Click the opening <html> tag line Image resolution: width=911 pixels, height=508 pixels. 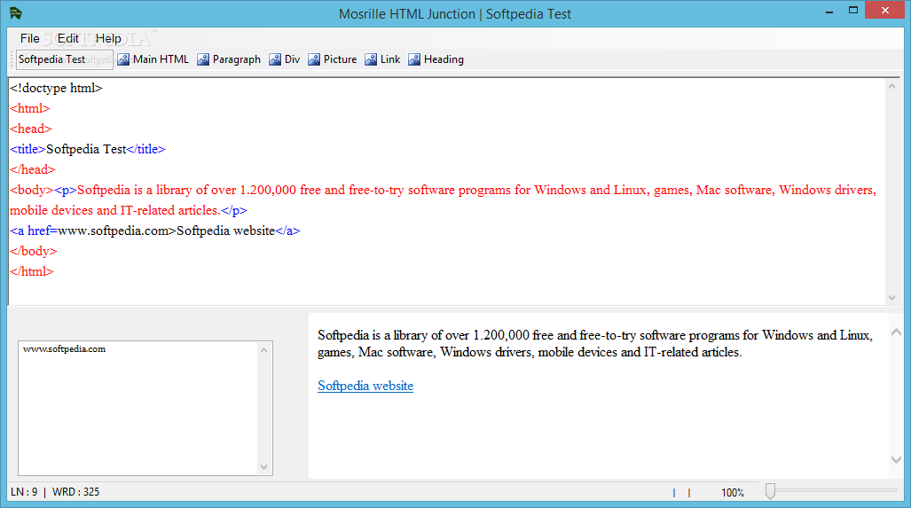click(x=30, y=108)
